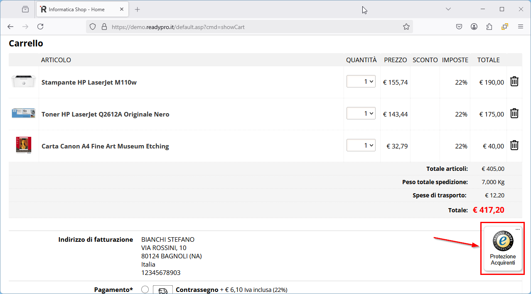Viewport: 531px width, 294px height.
Task: Click the shipping weight 7,000 Kg
Action: tap(493, 182)
